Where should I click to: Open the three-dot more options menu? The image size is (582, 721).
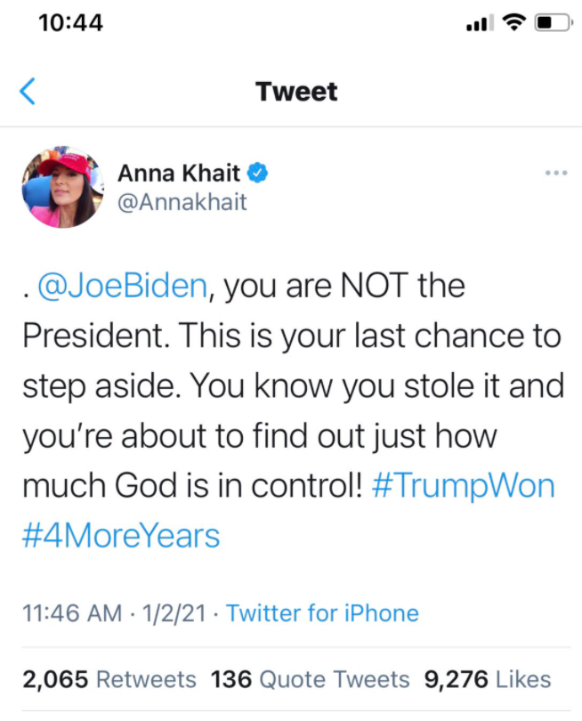556,173
